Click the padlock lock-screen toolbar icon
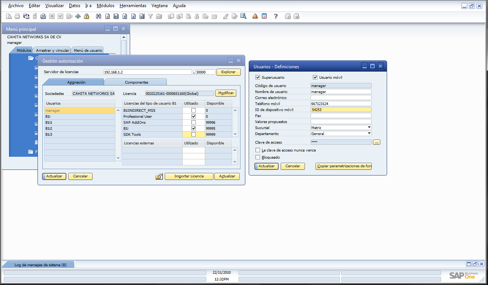The width and height of the screenshot is (488, 285). [87, 16]
